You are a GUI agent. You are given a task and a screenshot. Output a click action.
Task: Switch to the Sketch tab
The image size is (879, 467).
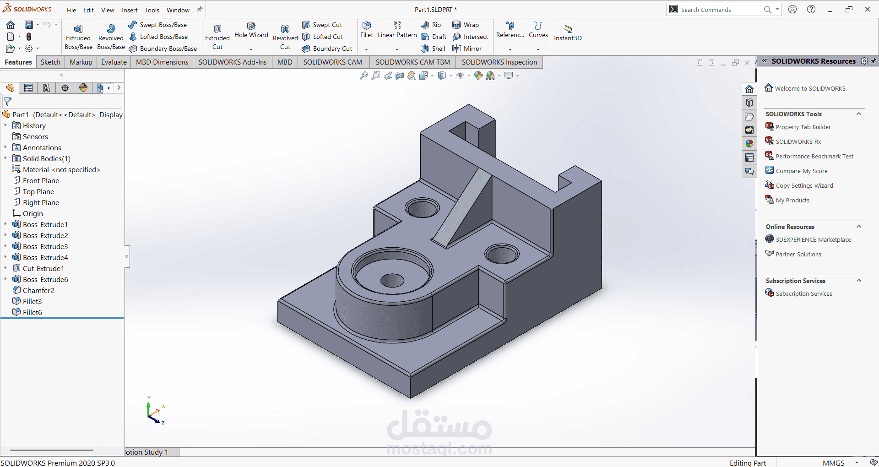point(50,62)
